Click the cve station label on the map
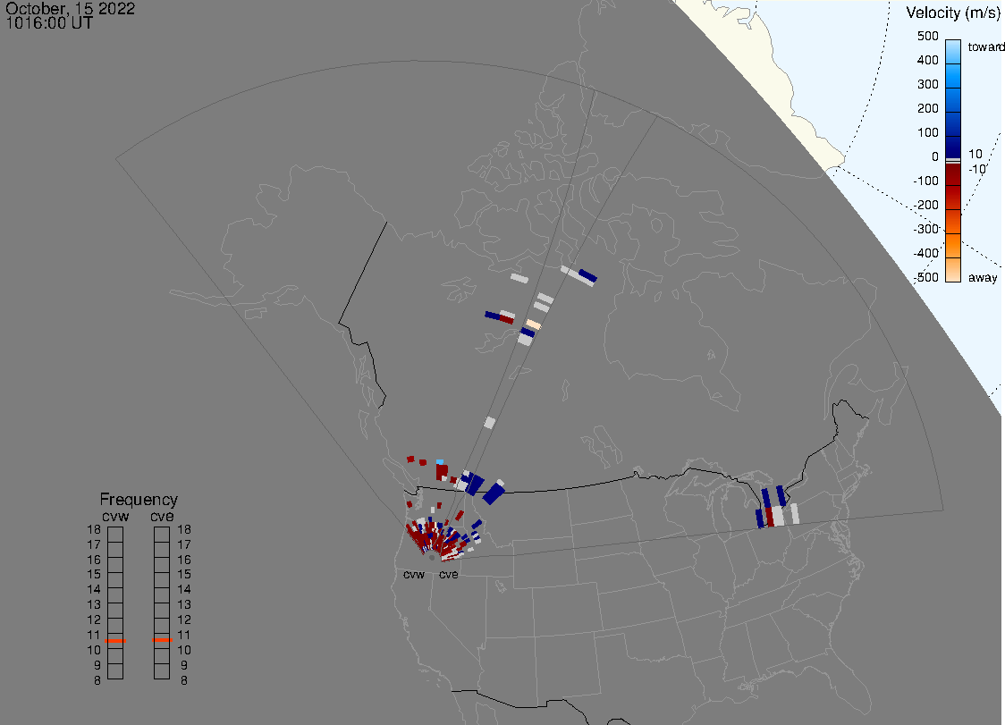 448,575
